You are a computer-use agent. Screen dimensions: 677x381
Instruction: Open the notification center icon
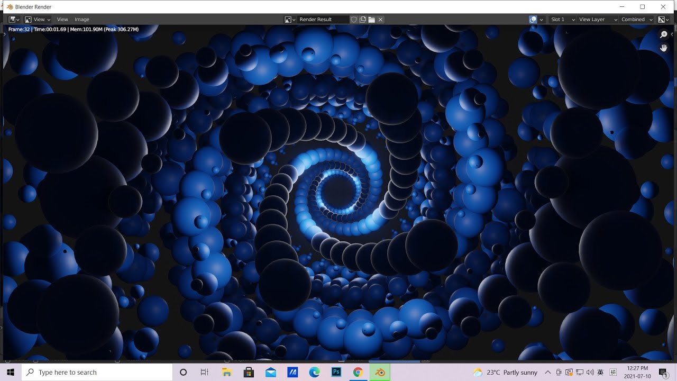tap(664, 372)
